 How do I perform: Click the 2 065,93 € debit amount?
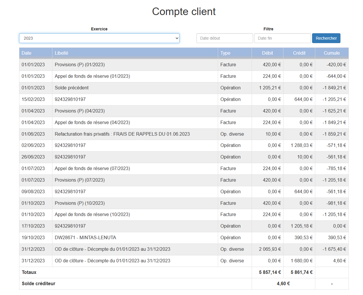[270, 249]
